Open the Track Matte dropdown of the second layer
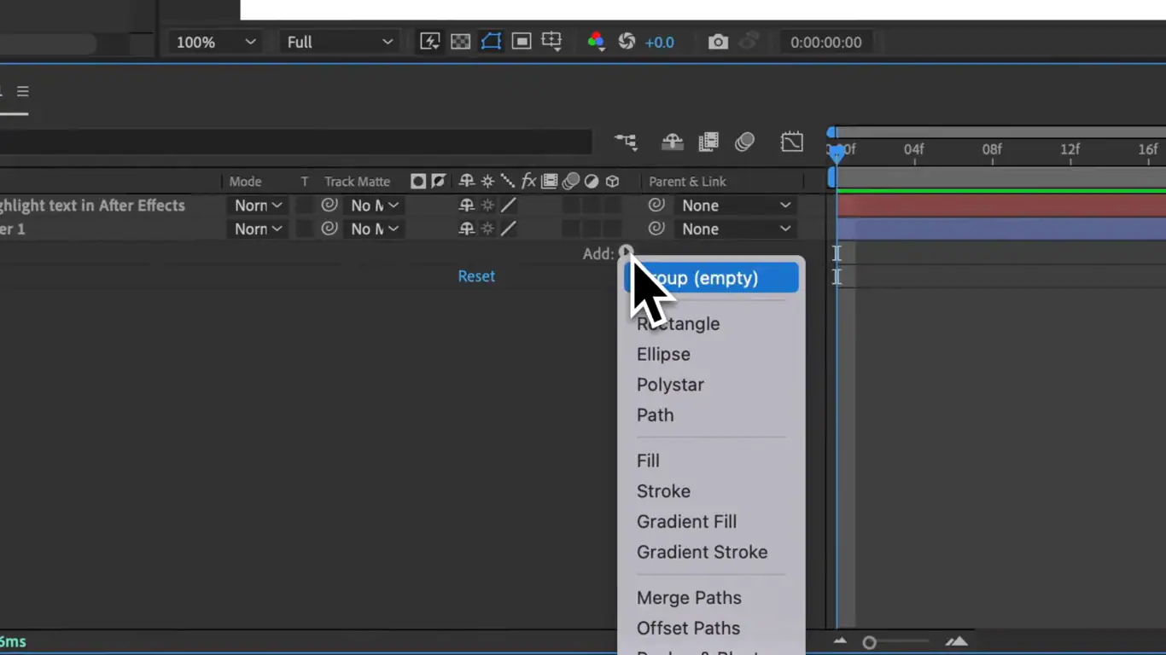 [374, 229]
